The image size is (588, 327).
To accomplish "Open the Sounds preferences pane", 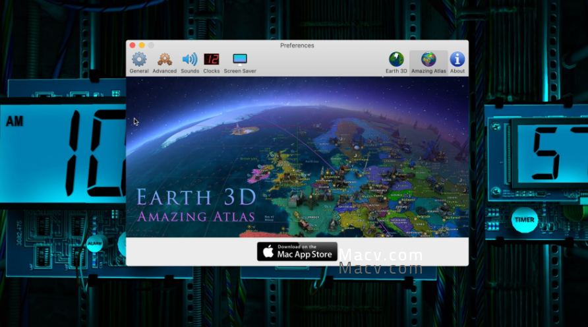I will click(x=190, y=63).
